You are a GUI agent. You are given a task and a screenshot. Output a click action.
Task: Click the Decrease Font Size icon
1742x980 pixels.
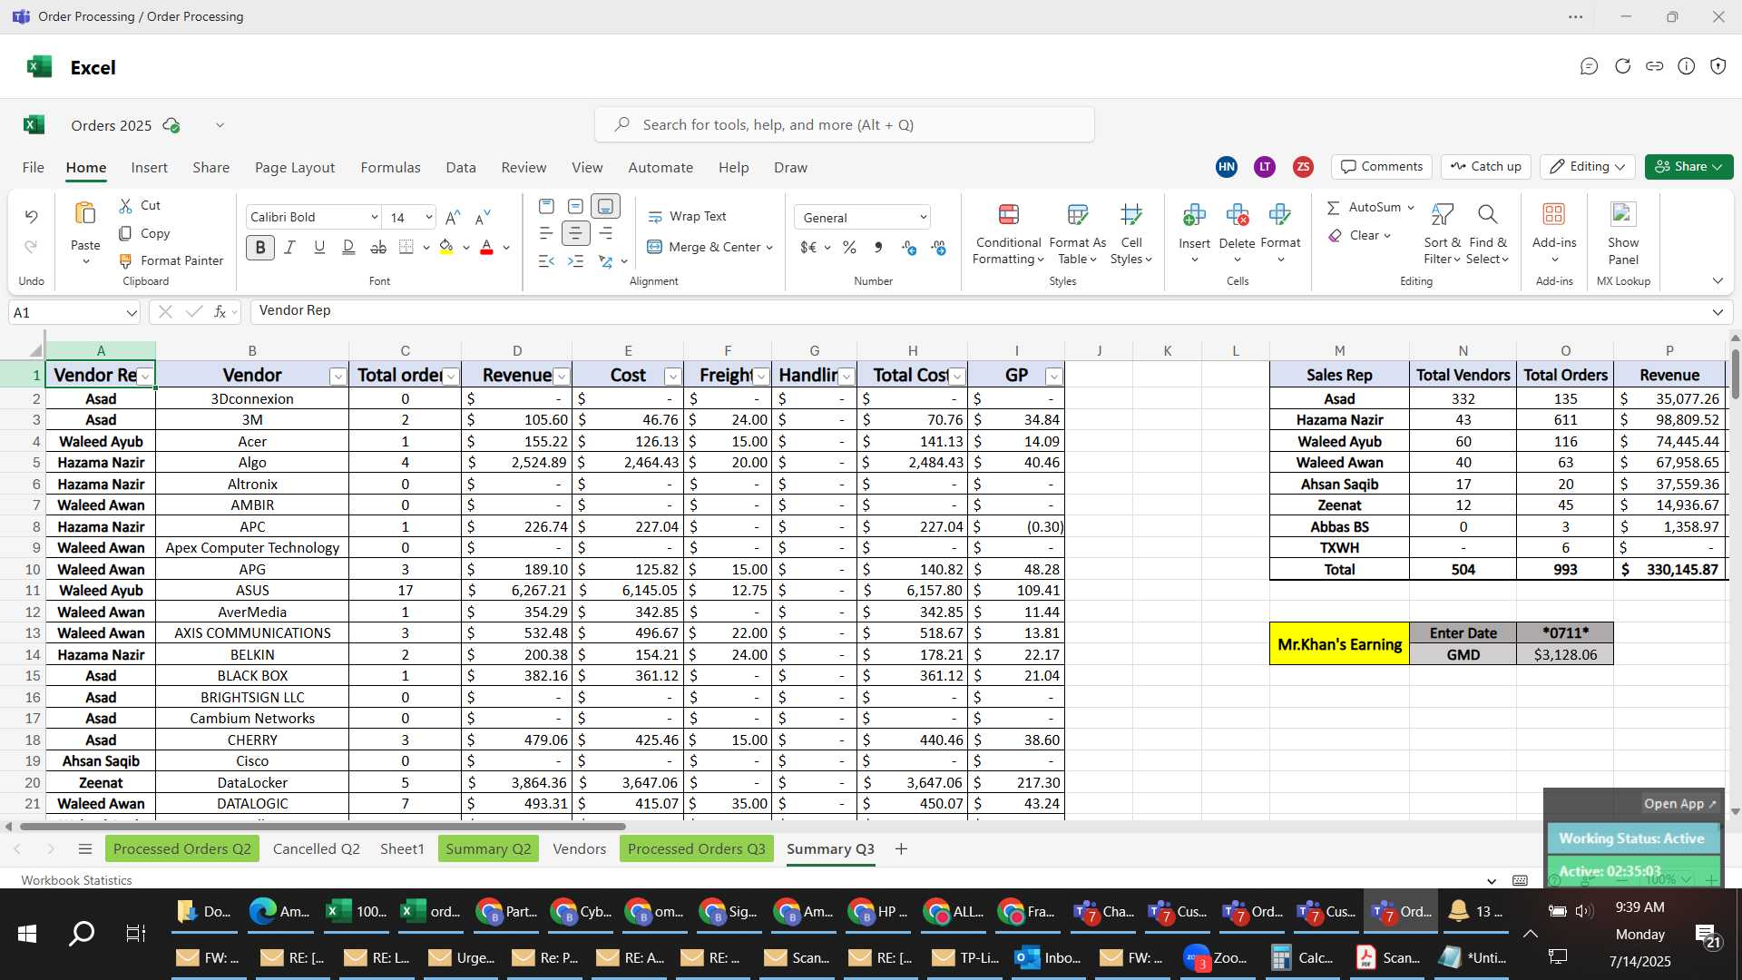coord(483,217)
